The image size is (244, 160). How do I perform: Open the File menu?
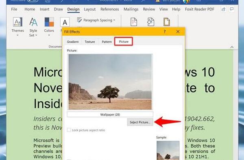coord(14,9)
